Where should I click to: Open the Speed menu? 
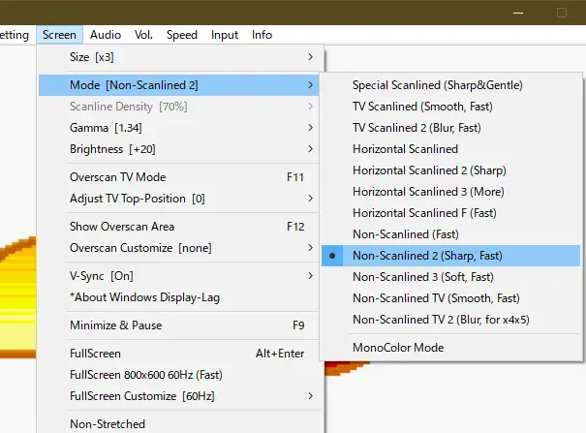[x=181, y=35]
